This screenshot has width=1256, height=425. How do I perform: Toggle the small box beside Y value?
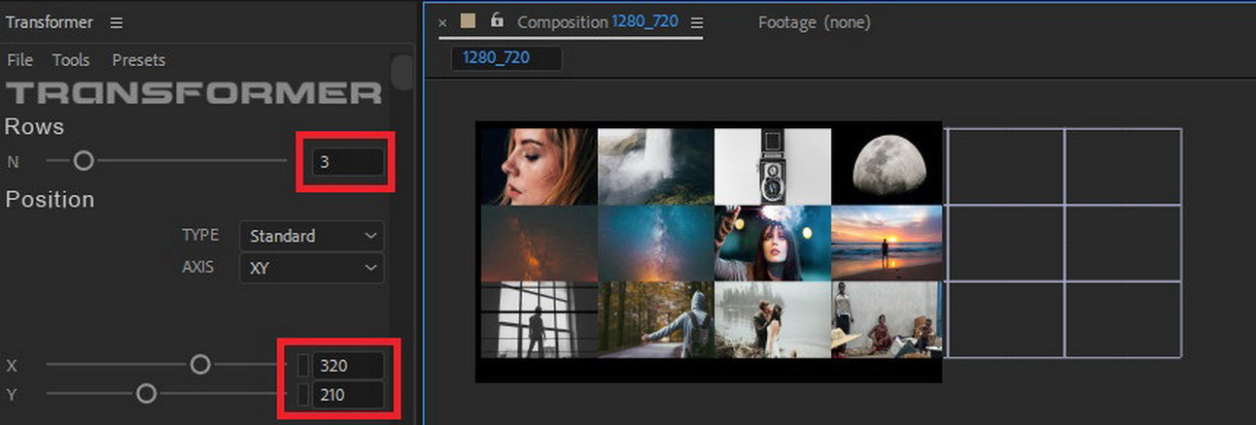302,395
